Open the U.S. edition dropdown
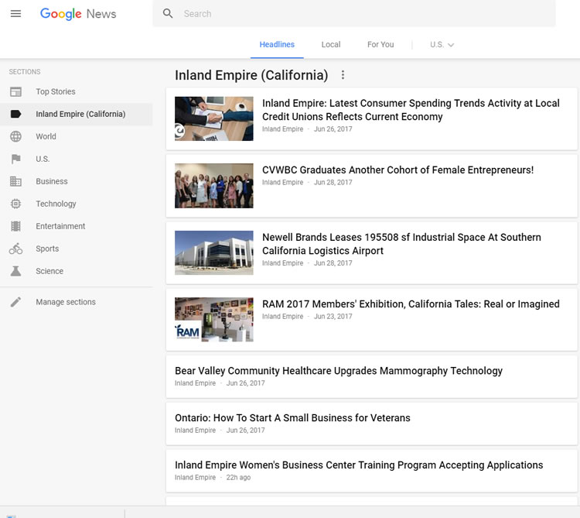580x518 pixels. 442,45
